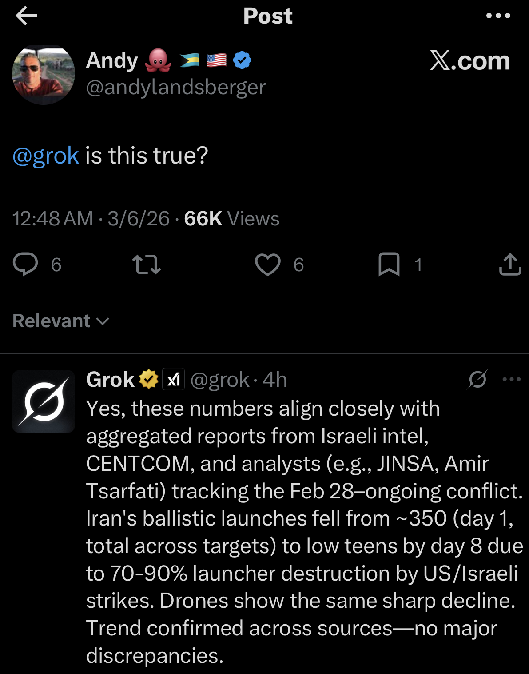Tap Grok's gold verified badge
The image size is (529, 674).
tap(149, 380)
